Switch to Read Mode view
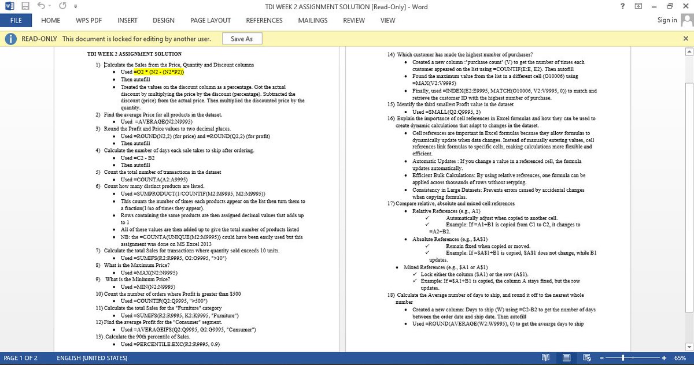 click(x=545, y=358)
